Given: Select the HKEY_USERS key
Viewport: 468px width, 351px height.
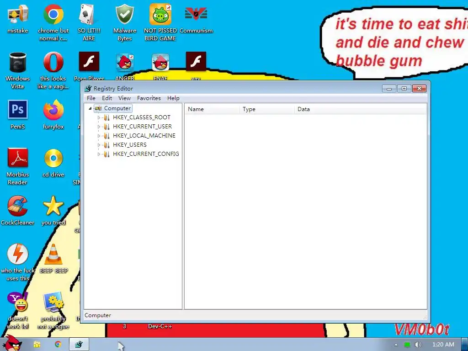Looking at the screenshot, I should click(x=129, y=145).
